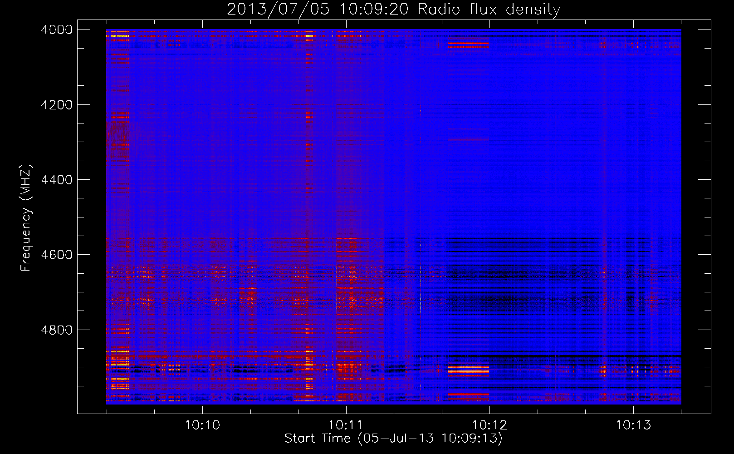Viewport: 734px width, 454px height.
Task: Click the 4600 frequency tick label
Action: 57,255
